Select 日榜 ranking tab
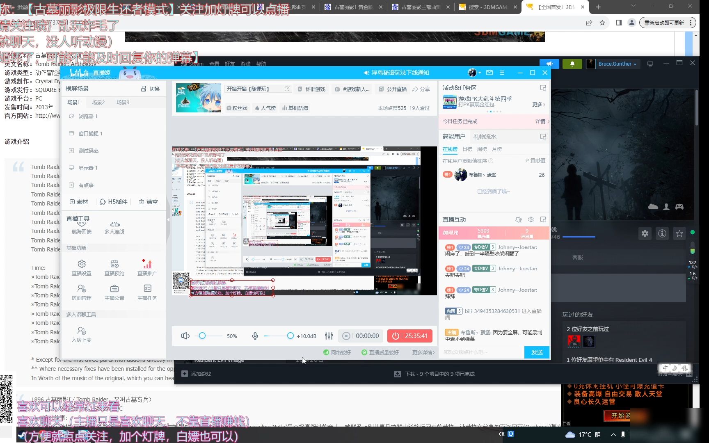This screenshot has width=709, height=443. click(x=467, y=149)
